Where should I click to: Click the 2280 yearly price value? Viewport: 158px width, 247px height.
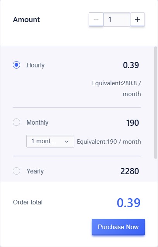click(x=130, y=171)
